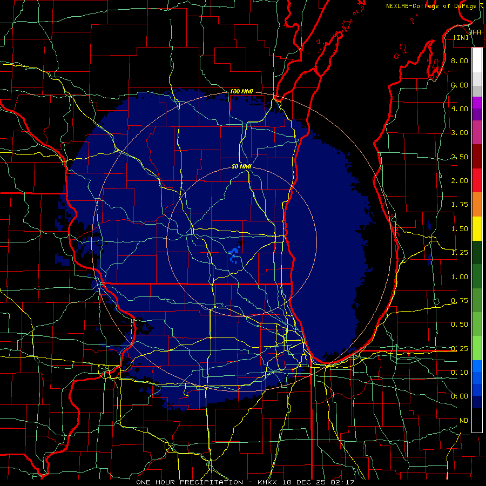The image size is (486, 486).
Task: Click the 1.75 legend value
Action: [x=460, y=205]
